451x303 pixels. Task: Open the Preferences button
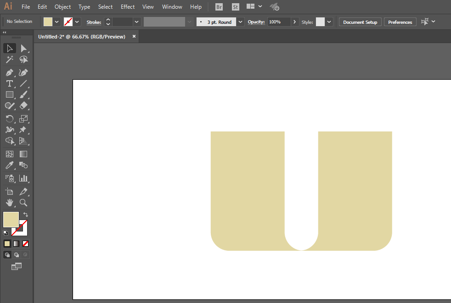point(400,22)
